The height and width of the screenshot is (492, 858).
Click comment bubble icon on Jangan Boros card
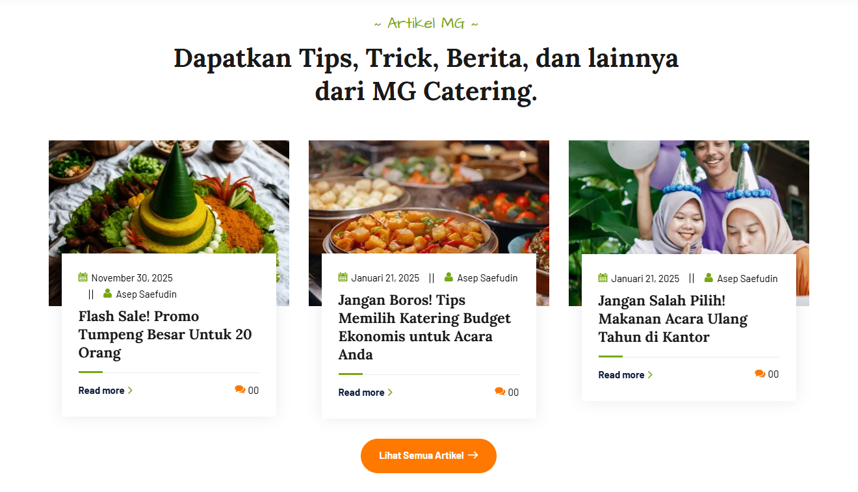click(x=500, y=392)
